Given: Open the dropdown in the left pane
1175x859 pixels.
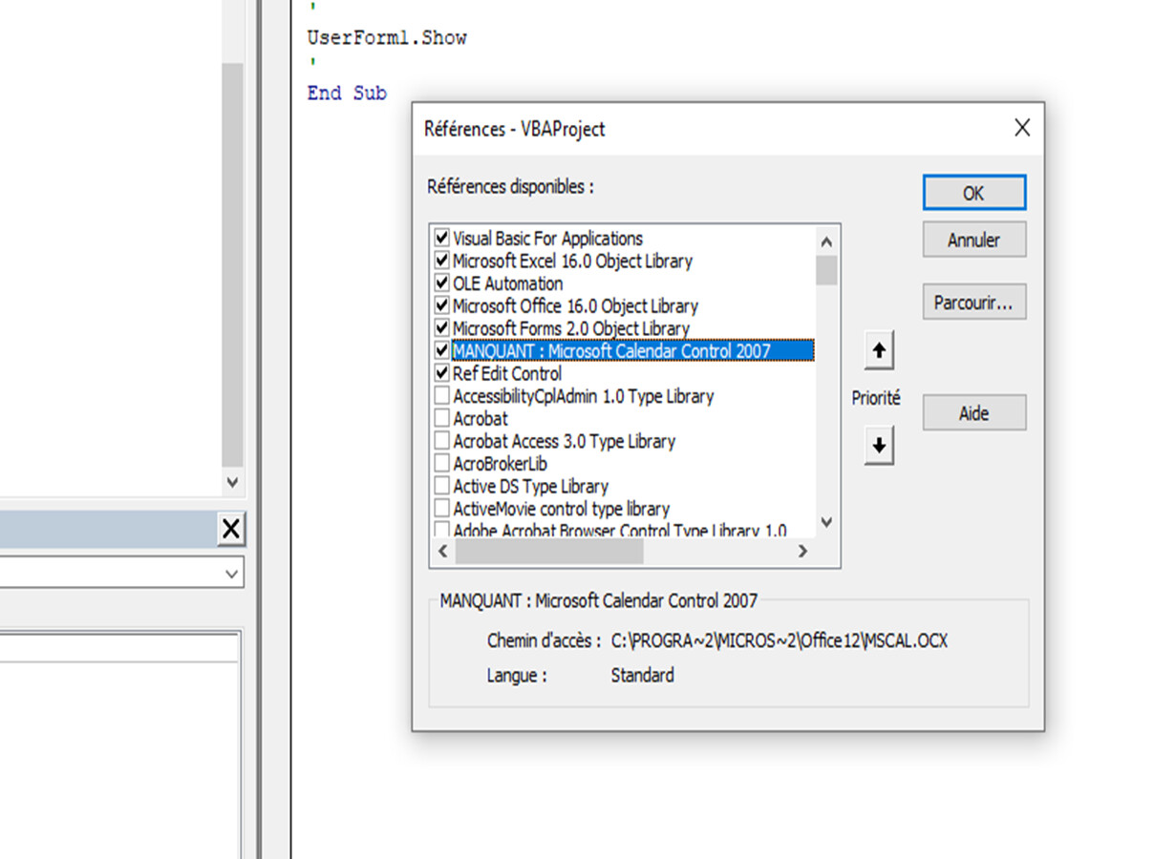Looking at the screenshot, I should coord(231,574).
